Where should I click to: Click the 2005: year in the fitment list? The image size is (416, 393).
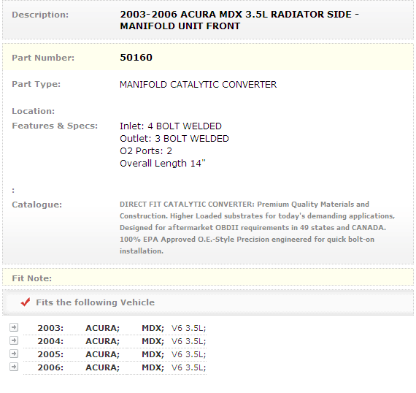click(x=50, y=354)
